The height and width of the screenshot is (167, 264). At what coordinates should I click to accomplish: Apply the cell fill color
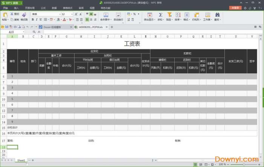58,20
